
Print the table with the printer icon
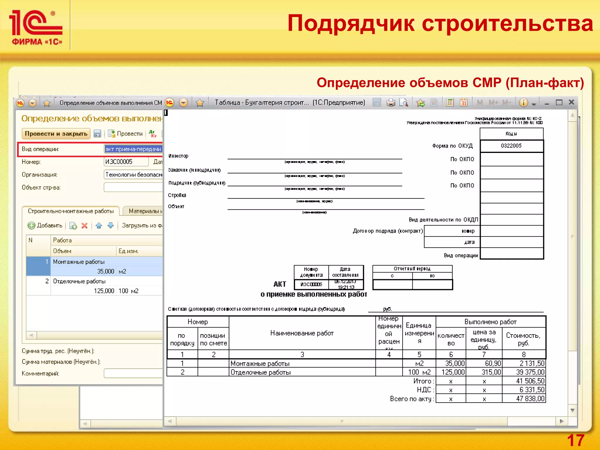[x=391, y=102]
